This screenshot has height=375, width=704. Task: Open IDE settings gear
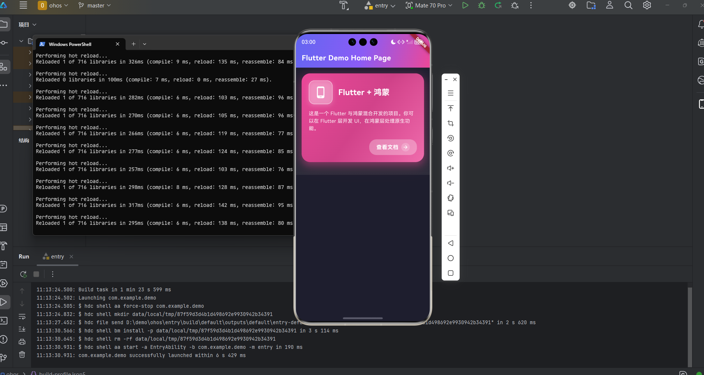point(647,5)
